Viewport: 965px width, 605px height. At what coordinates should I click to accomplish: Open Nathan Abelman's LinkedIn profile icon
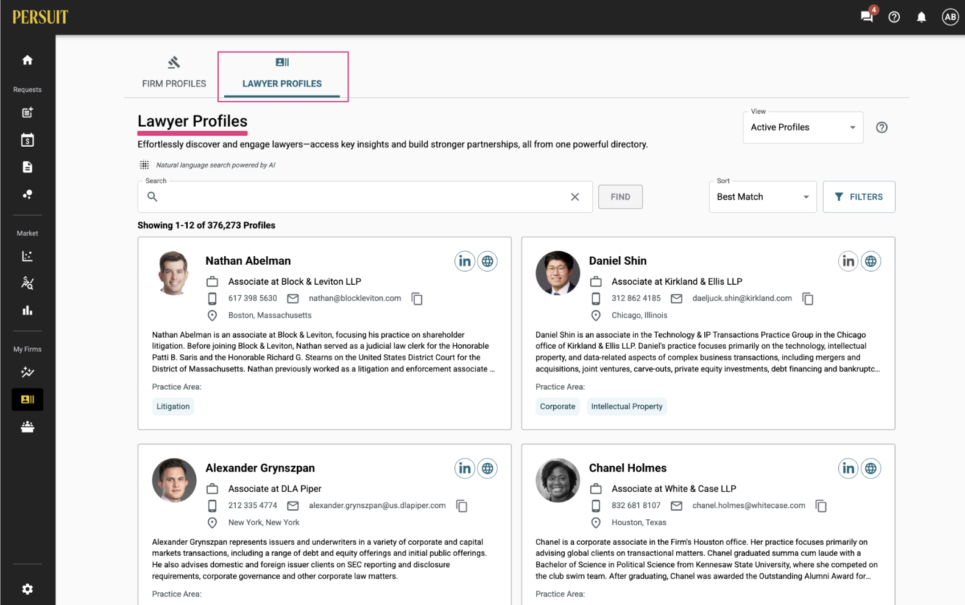[x=465, y=261]
